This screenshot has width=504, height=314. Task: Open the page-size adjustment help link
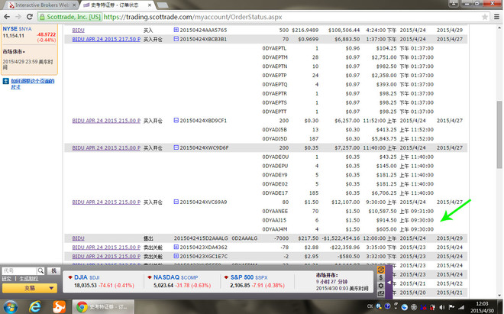click(33, 84)
